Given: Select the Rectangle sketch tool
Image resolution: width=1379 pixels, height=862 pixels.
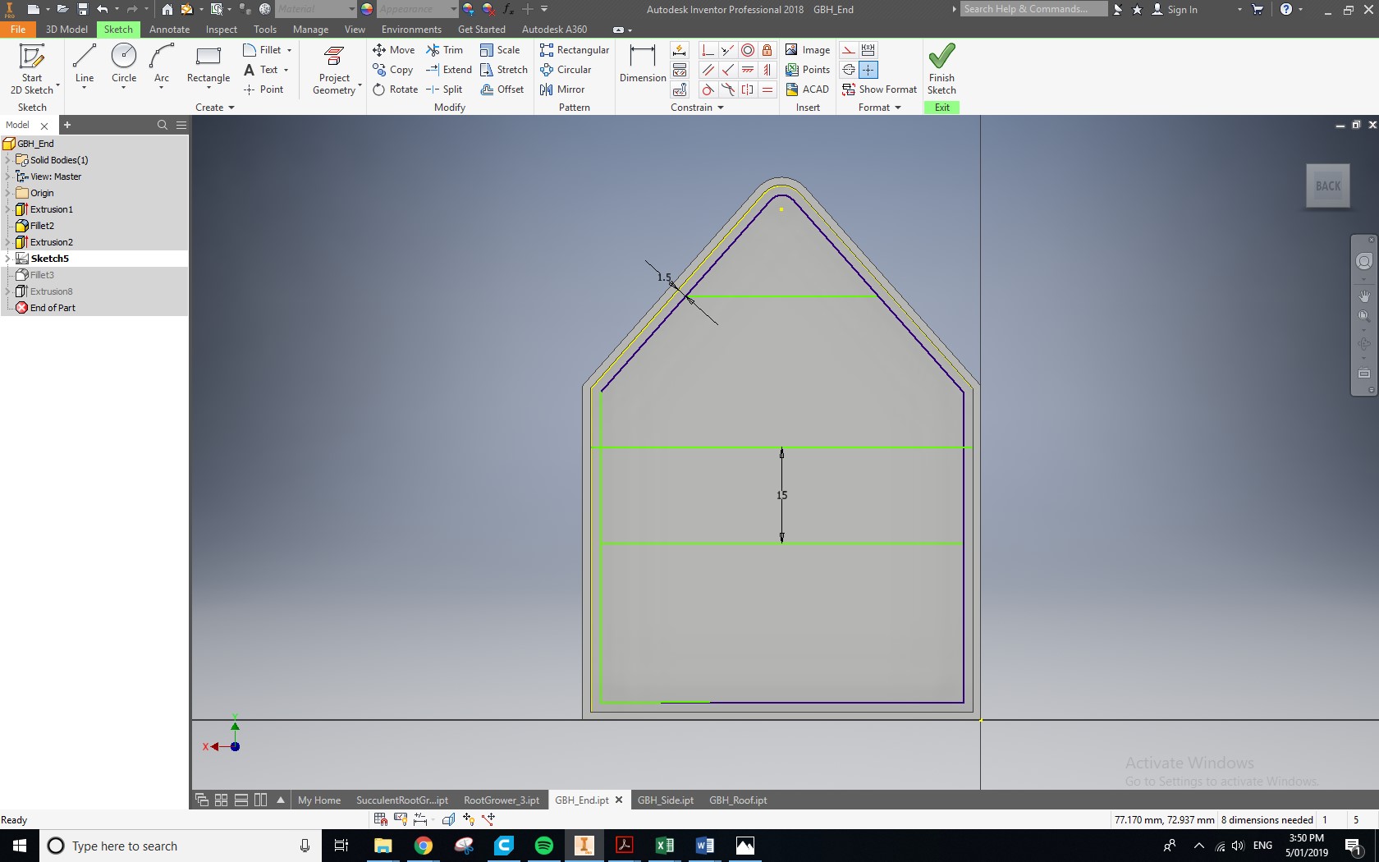Looking at the screenshot, I should [208, 65].
